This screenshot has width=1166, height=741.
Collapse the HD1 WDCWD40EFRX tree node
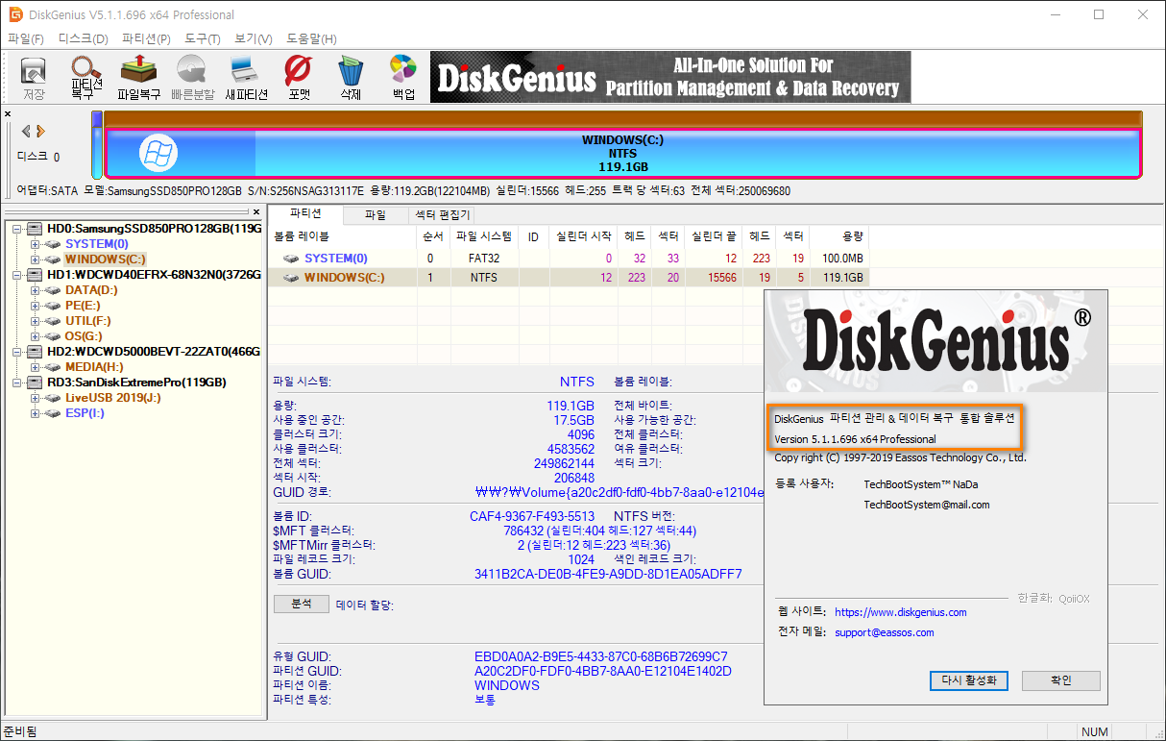17,275
